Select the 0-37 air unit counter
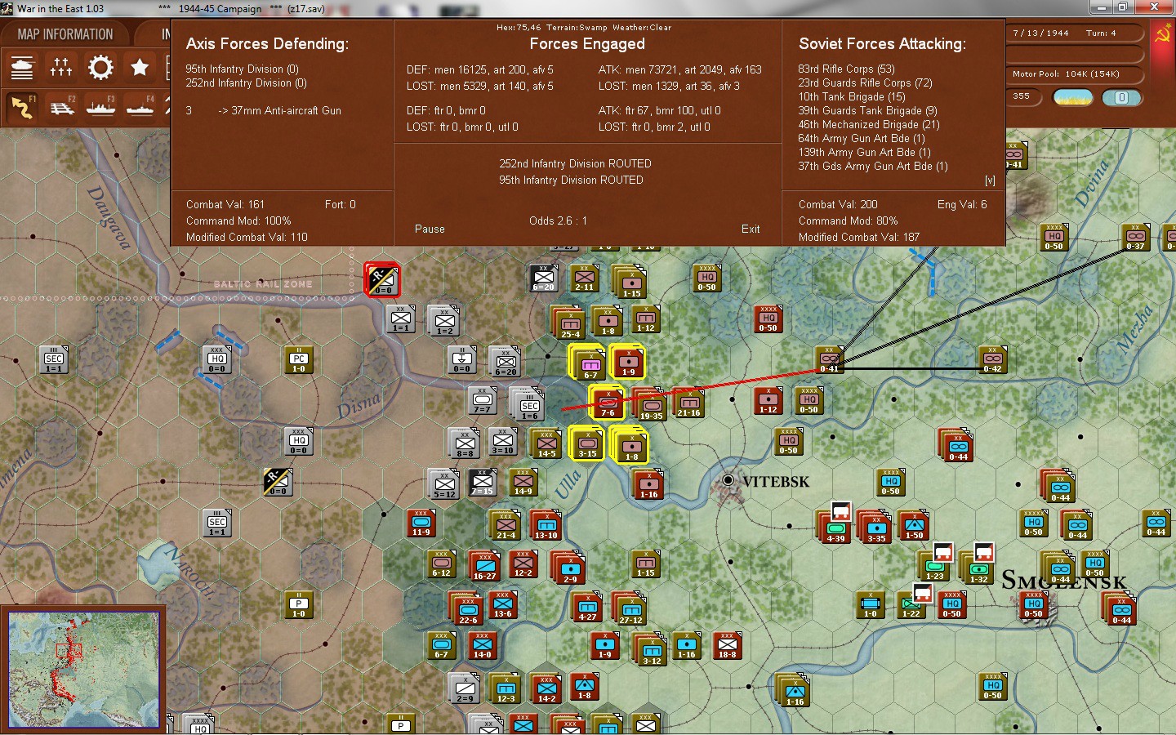Screen dimensions: 1176x735 [1135, 238]
